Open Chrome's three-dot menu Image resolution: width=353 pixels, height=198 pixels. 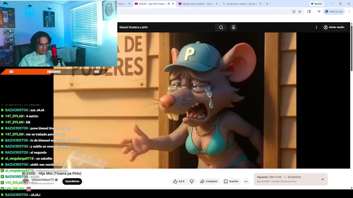point(349,12)
